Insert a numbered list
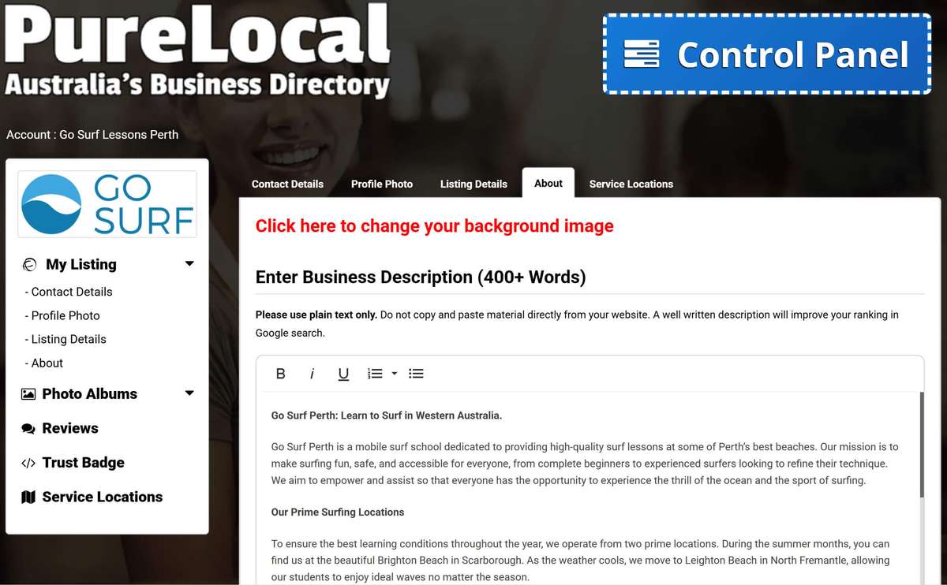 click(x=375, y=374)
